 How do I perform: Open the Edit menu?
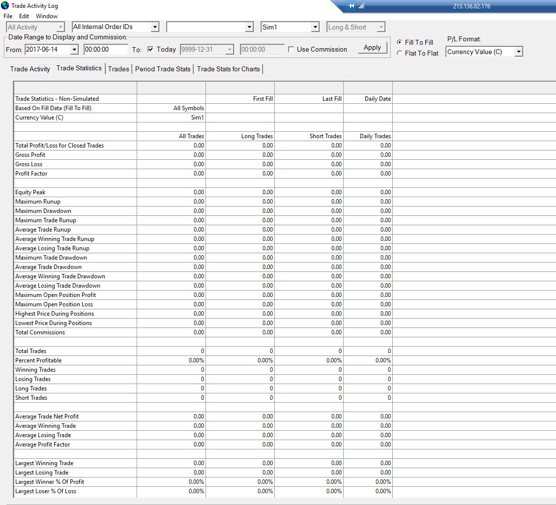(x=24, y=16)
